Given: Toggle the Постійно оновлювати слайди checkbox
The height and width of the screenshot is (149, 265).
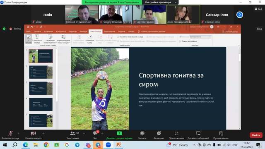Looking at the screenshot, I should pos(118,37).
